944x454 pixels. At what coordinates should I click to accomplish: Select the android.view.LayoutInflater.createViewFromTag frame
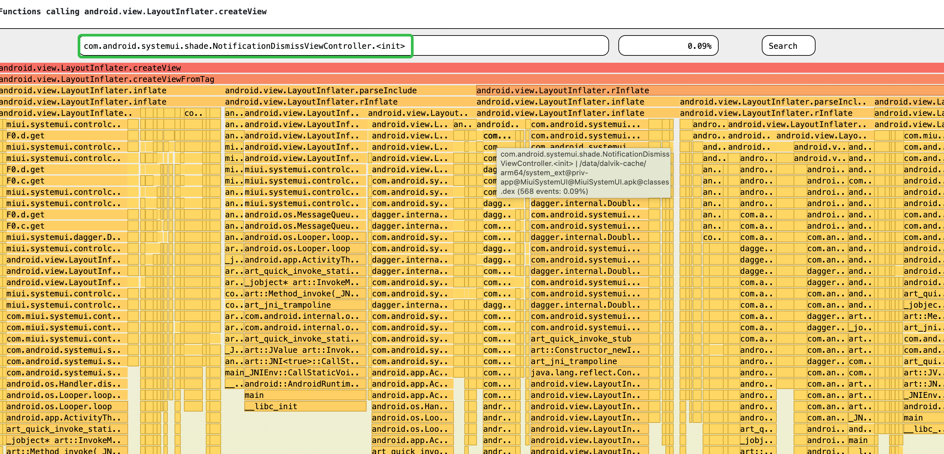coord(472,79)
